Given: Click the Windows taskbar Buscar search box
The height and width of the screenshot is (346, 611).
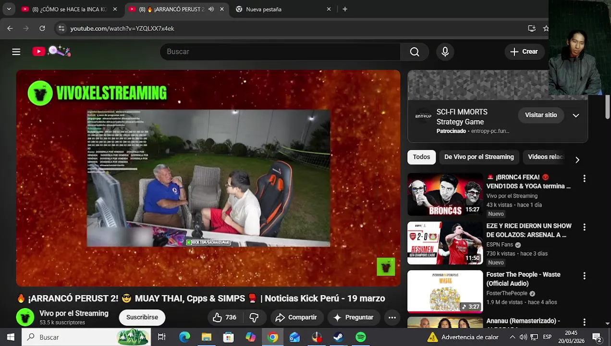Looking at the screenshot, I should pyautogui.click(x=86, y=337).
